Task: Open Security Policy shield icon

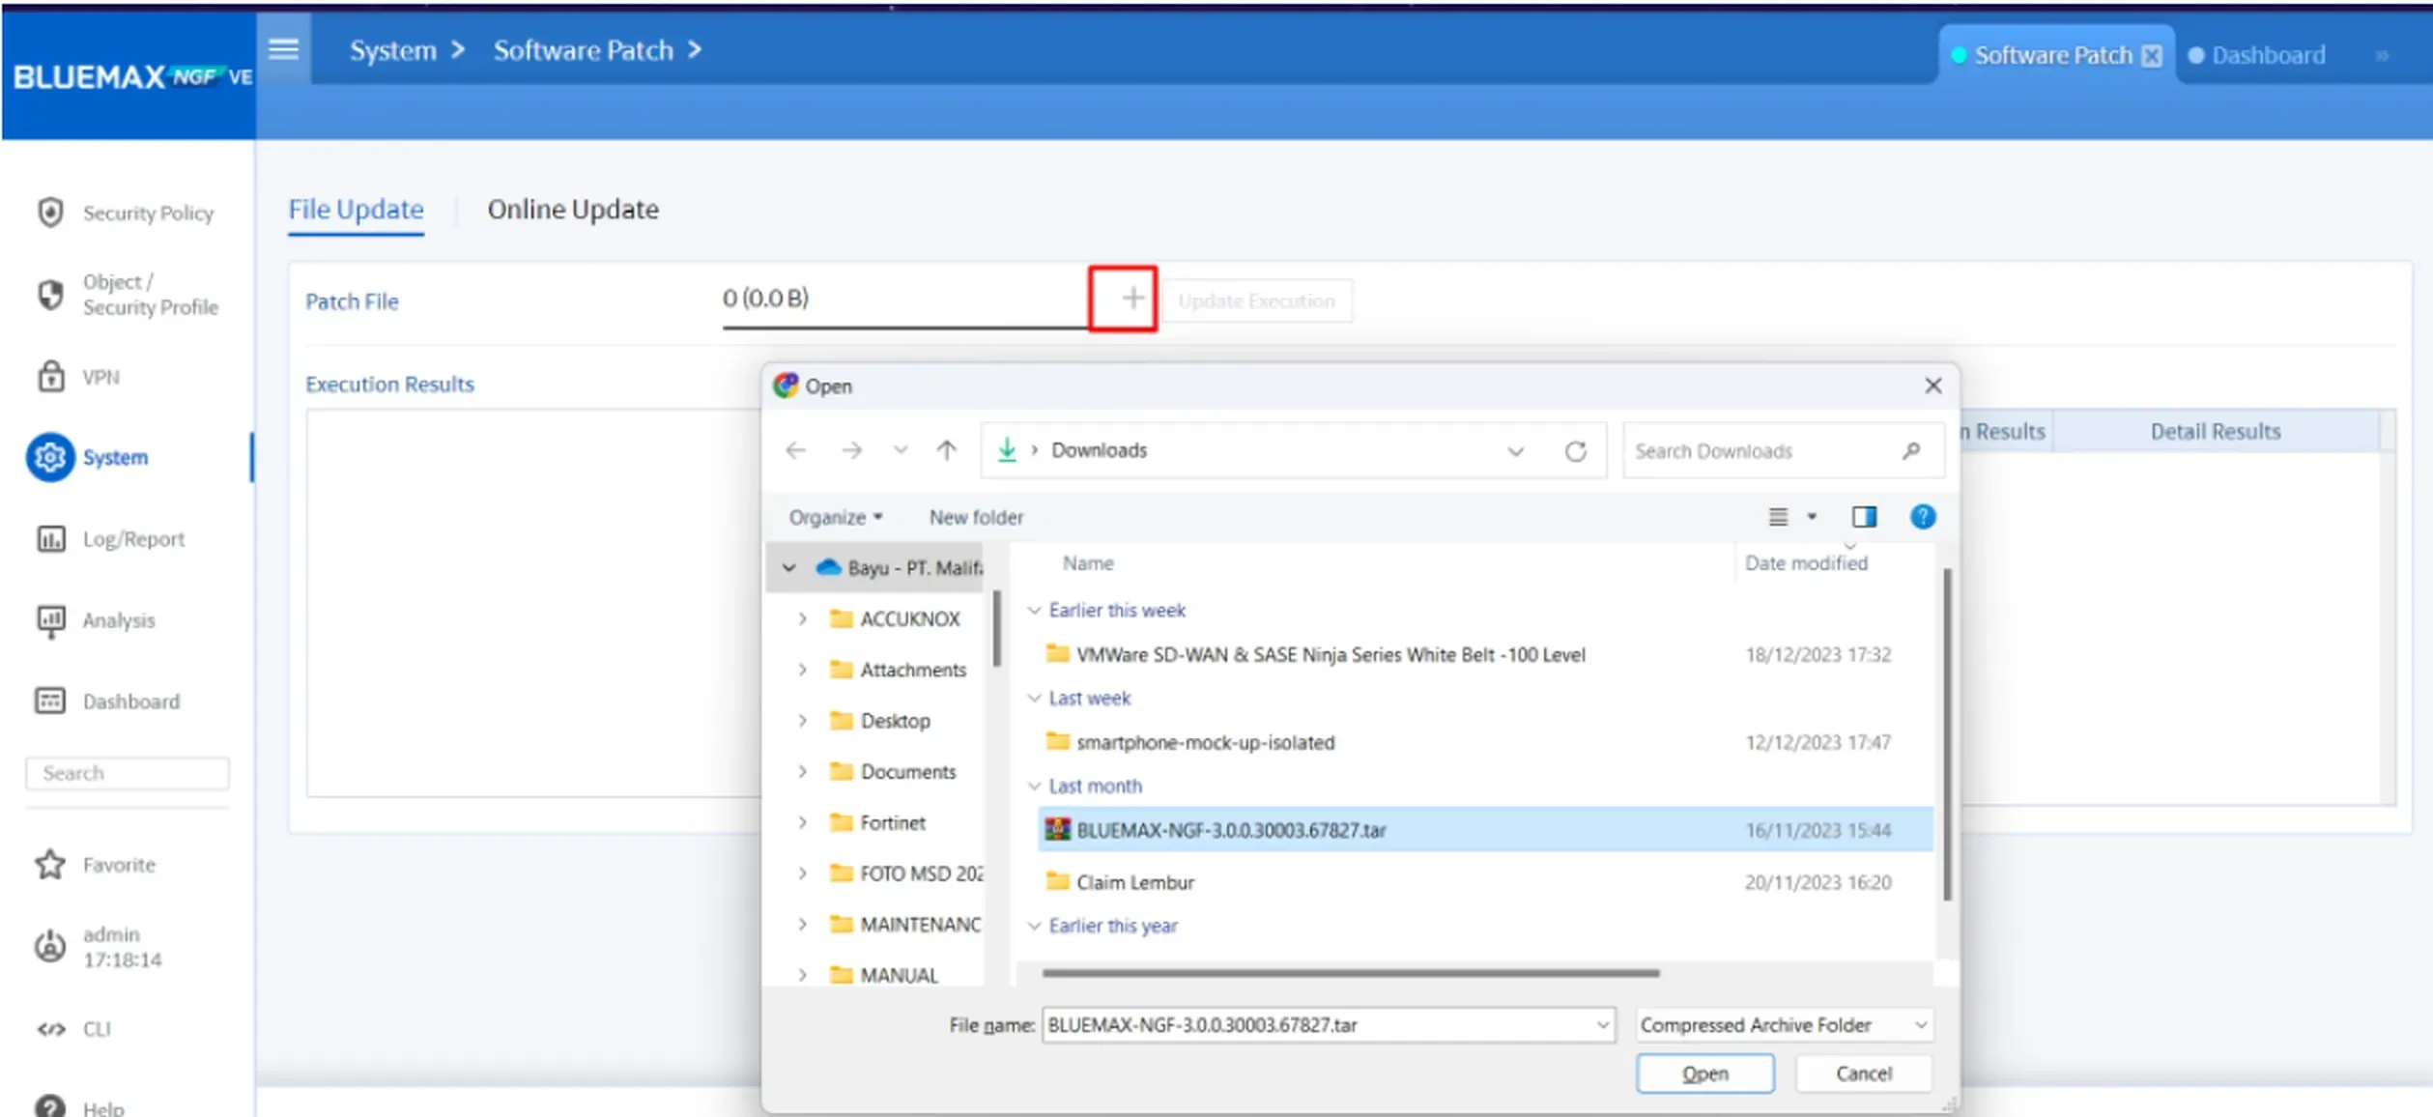Action: pyautogui.click(x=50, y=213)
